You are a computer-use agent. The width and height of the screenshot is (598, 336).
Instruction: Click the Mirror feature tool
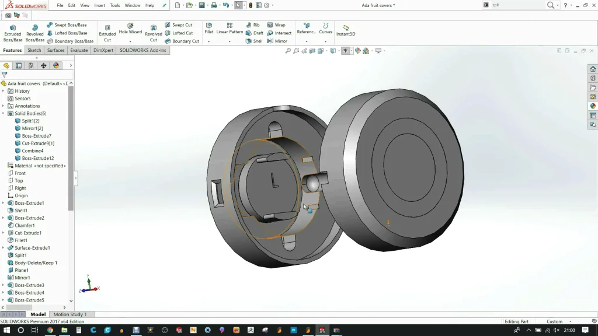277,41
